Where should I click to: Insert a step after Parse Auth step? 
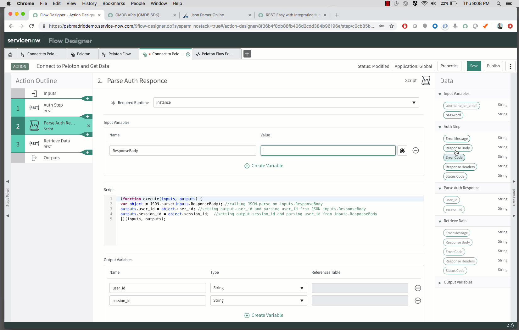[87, 135]
